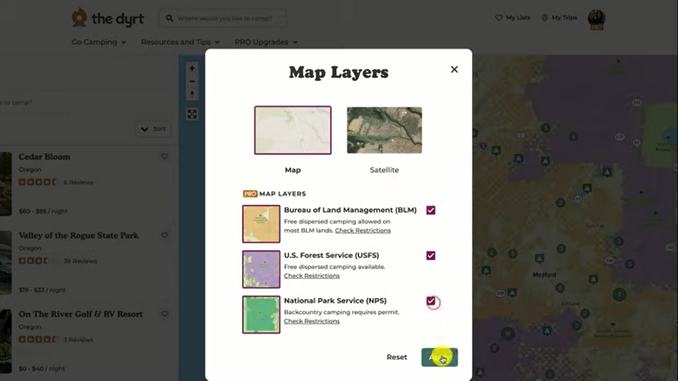Screen dimensions: 678x381
Task: Click the Satellite label under thumbnail
Action: (384, 170)
